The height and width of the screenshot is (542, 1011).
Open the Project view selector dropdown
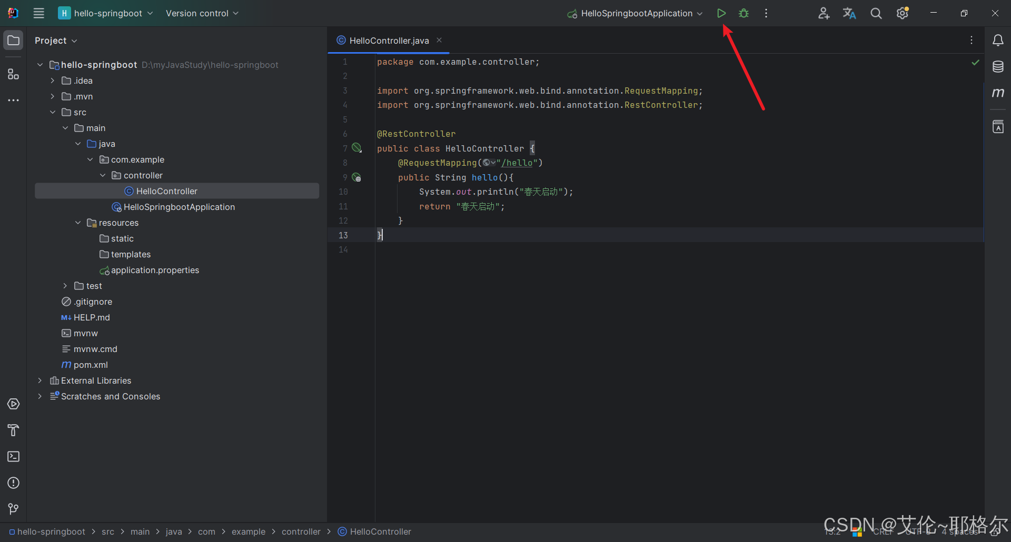[56, 41]
